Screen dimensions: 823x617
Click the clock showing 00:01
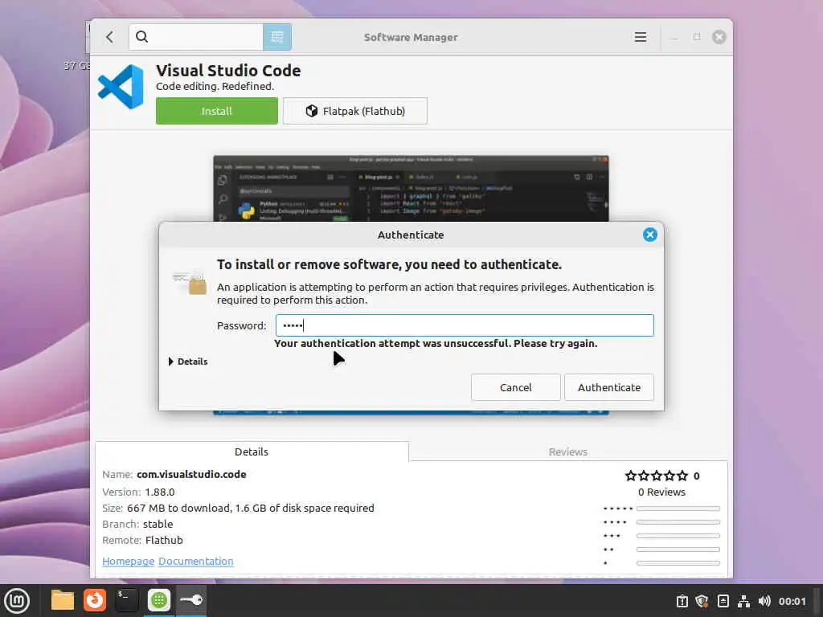(x=792, y=601)
